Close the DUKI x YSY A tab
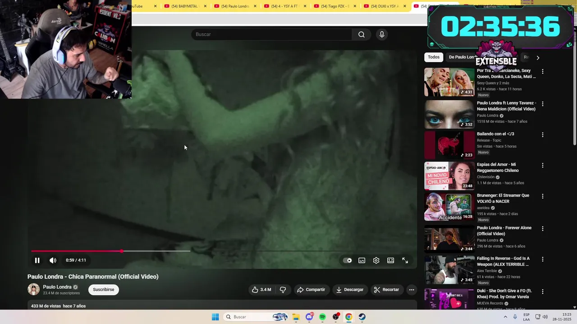577x324 pixels. tap(405, 6)
